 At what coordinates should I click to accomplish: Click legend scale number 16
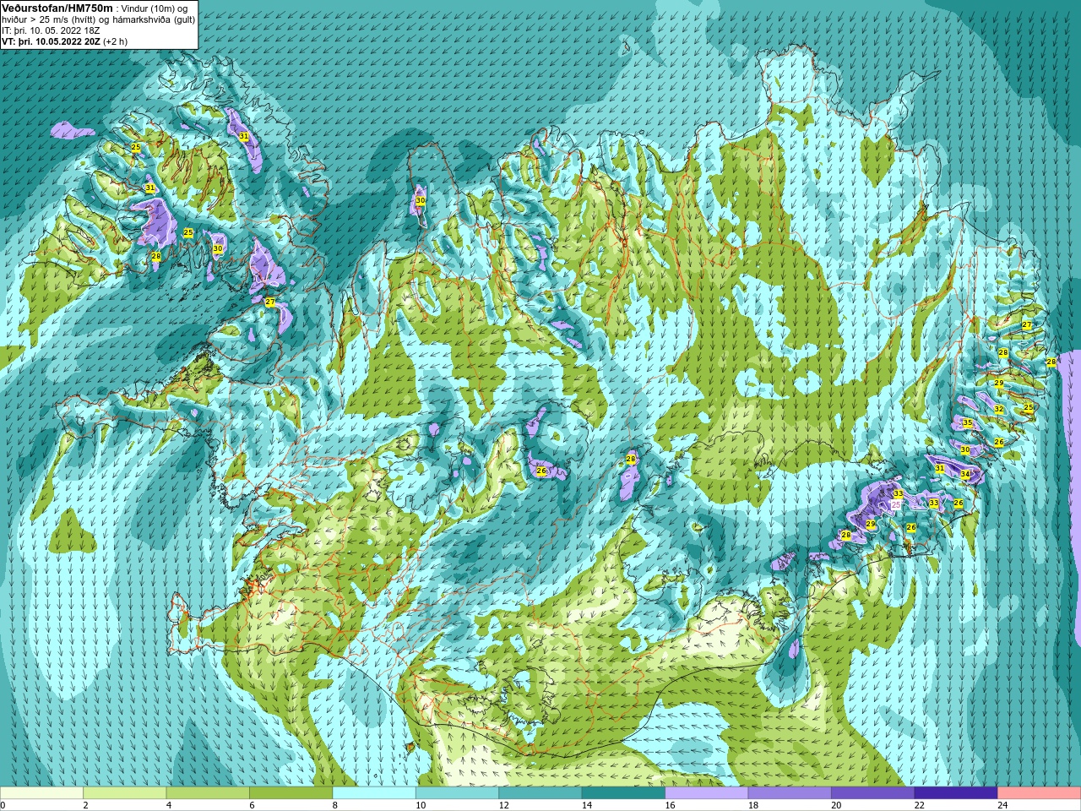(x=670, y=806)
